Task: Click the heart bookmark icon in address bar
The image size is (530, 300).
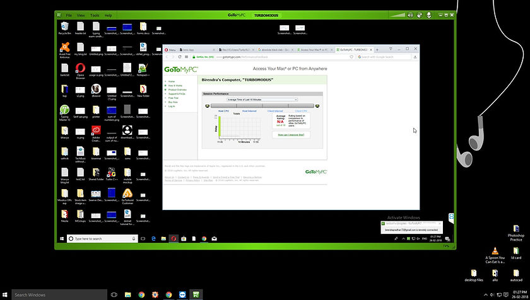Action: (x=351, y=57)
